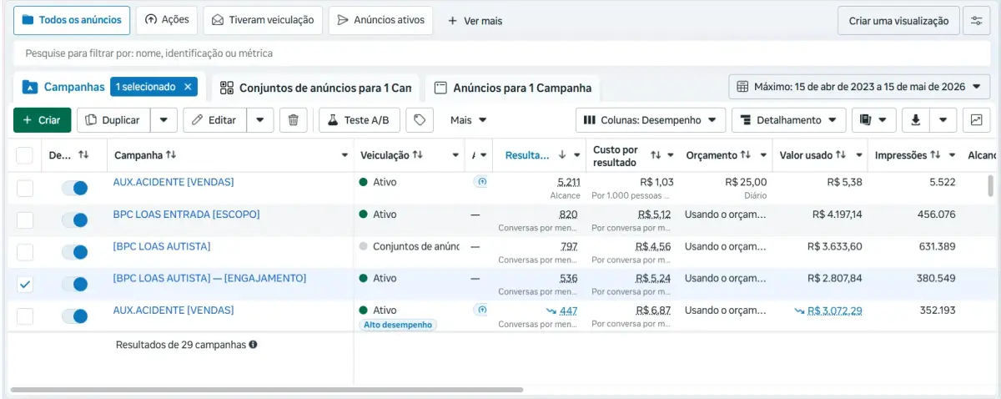The image size is (1001, 399).
Task: Click sort arrows on Orçamento column
Action: (x=746, y=155)
